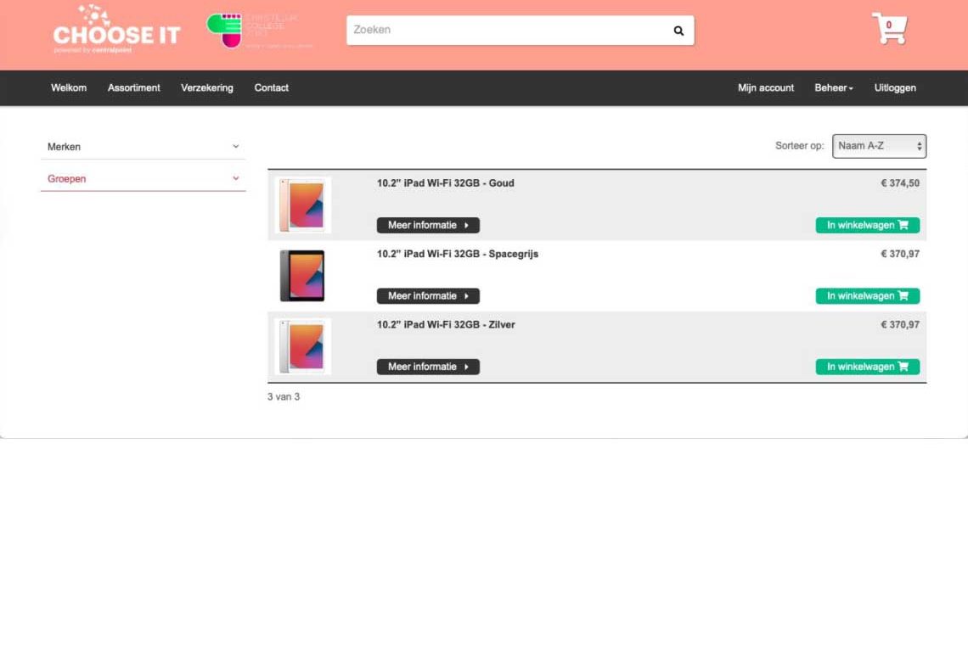Open the Sorteer op Naam A-Z dropdown
Image resolution: width=968 pixels, height=645 pixels.
[x=879, y=146]
